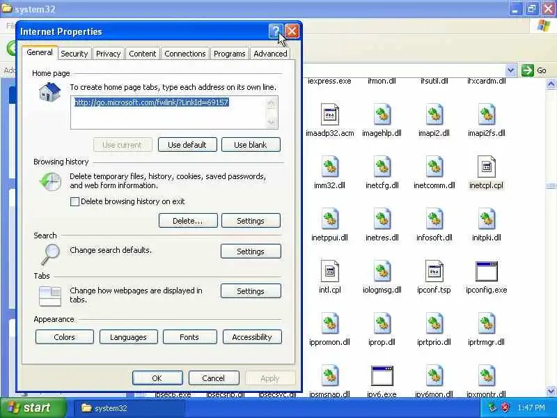Click the system32 taskbar button
This screenshot has height=418, width=557.
(x=130, y=408)
